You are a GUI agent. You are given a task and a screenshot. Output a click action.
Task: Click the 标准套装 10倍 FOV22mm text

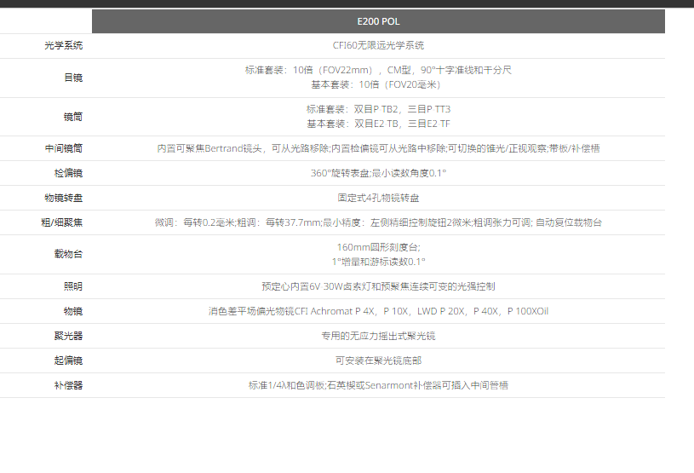378,70
